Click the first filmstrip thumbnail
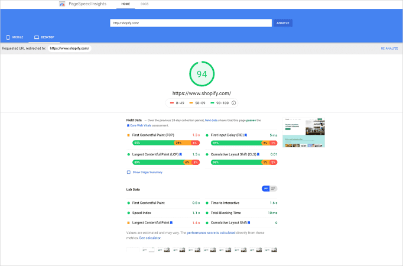The height and width of the screenshot is (266, 403). click(x=132, y=249)
